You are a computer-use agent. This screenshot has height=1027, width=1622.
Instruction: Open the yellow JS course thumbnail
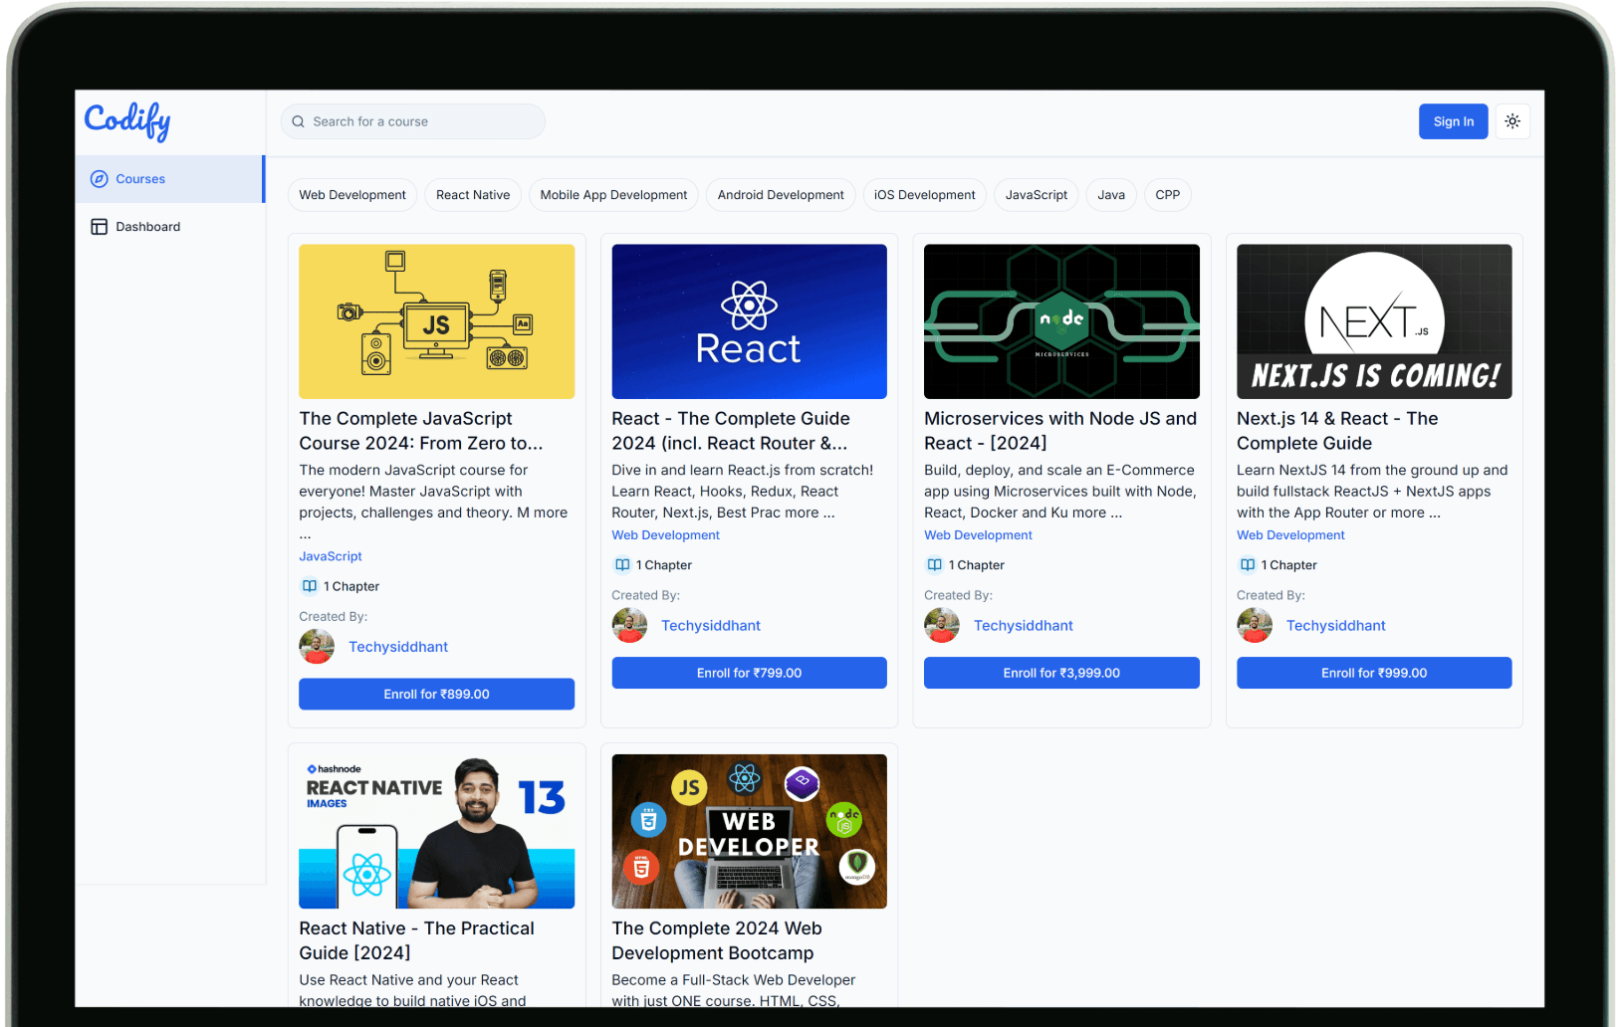click(x=436, y=321)
